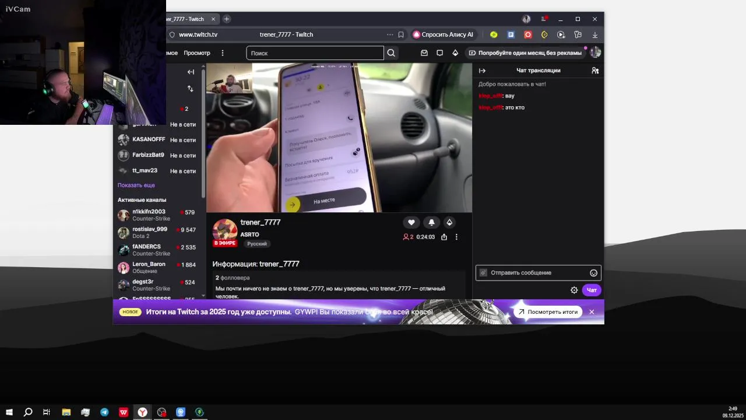Viewport: 746px width, 420px height.
Task: Open the whispers speech bubble icon
Action: click(439, 53)
